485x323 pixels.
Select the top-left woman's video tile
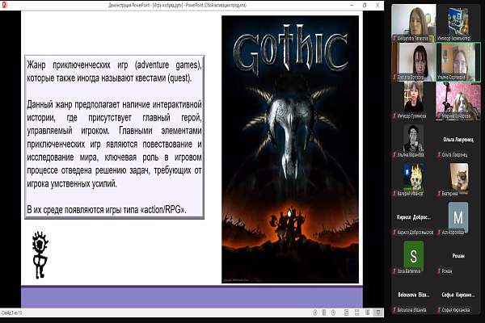(x=414, y=23)
